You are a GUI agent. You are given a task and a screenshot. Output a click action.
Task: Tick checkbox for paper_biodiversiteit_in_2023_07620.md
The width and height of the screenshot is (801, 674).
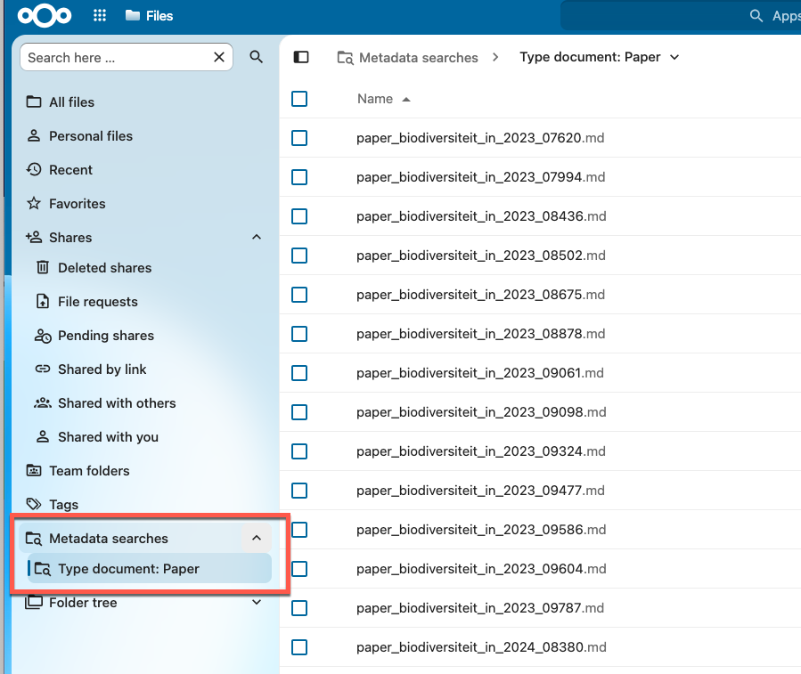click(299, 138)
